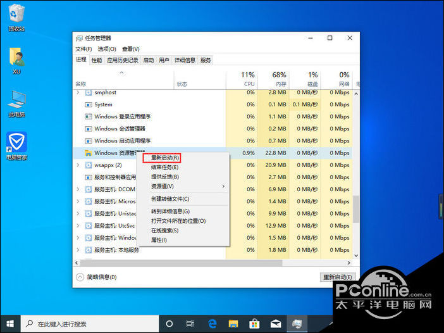Click the 重新启动(E) button at bottom

coord(338,277)
